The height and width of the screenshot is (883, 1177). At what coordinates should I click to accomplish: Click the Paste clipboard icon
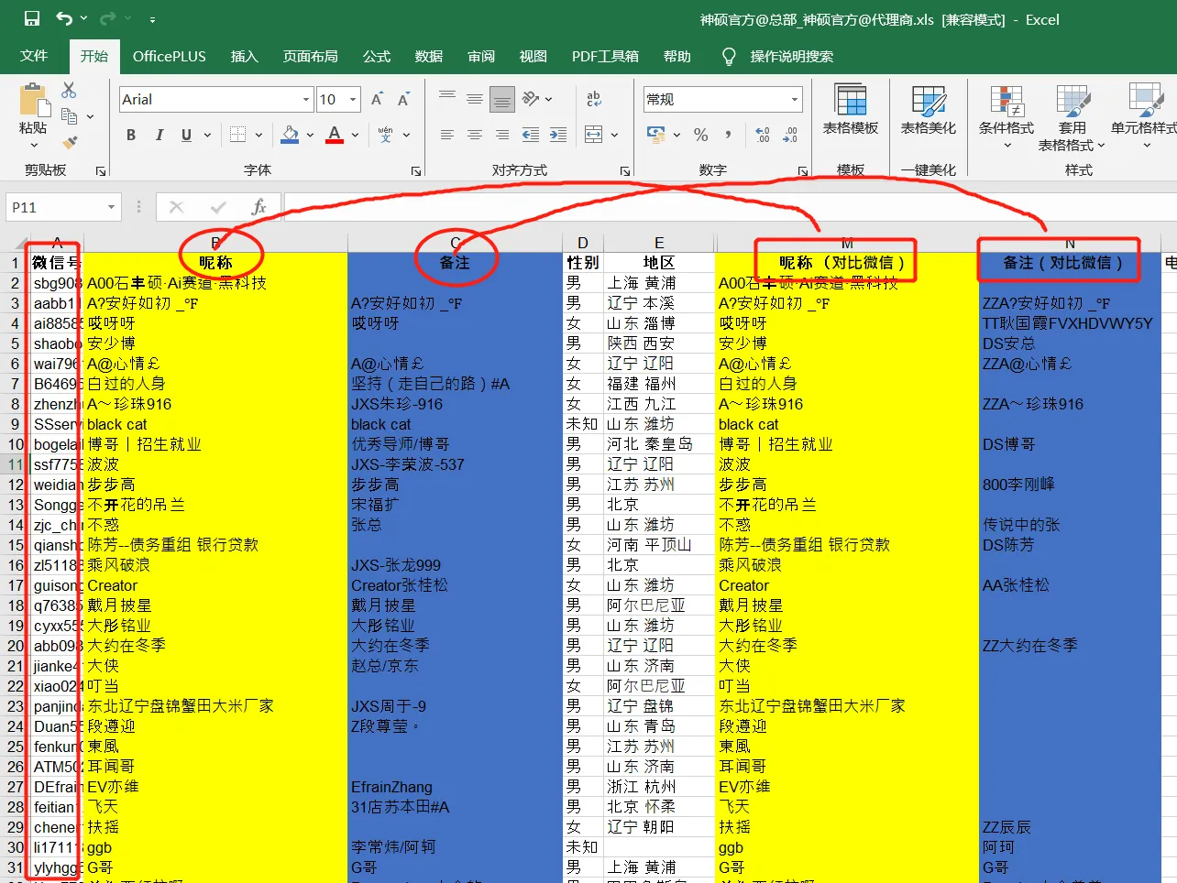(x=34, y=100)
